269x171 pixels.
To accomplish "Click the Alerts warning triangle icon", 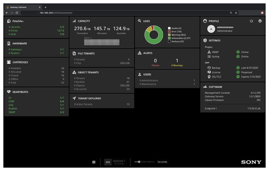I will 140,53.
